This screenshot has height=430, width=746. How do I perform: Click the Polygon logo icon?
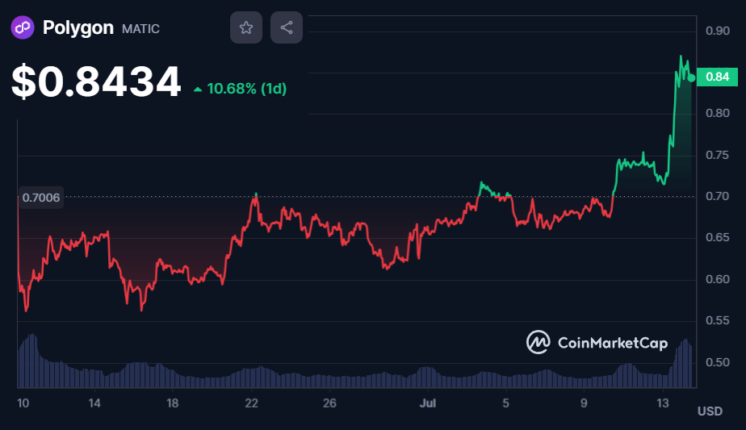click(23, 28)
